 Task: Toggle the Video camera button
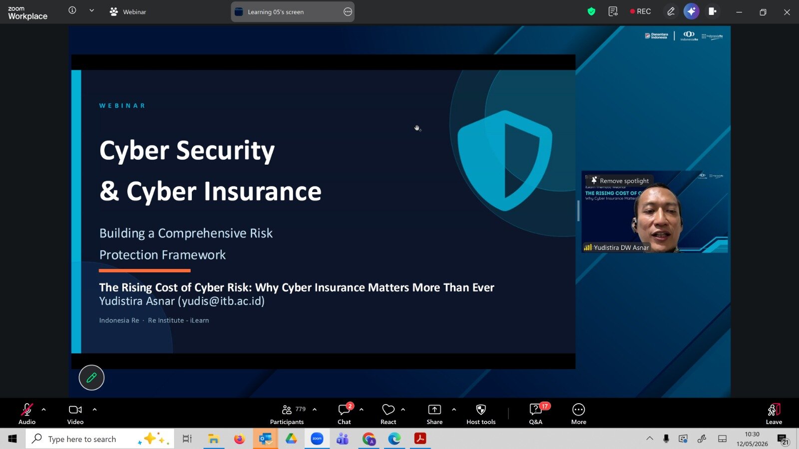point(75,414)
